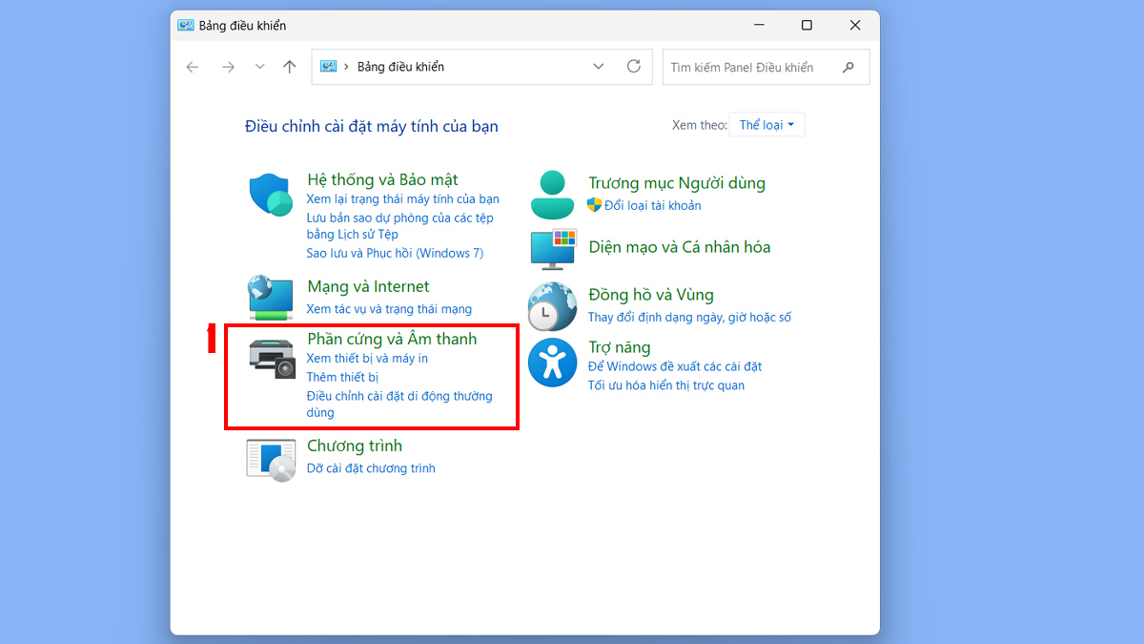This screenshot has height=644, width=1144.
Task: Open Trợ năng heading
Action: (619, 347)
